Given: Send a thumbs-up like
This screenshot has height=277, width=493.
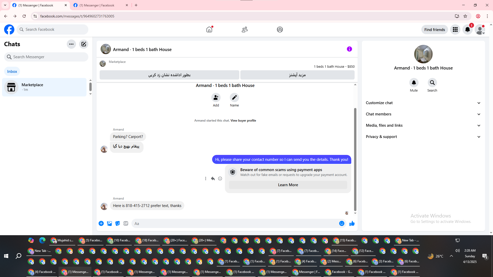Looking at the screenshot, I should point(352,223).
